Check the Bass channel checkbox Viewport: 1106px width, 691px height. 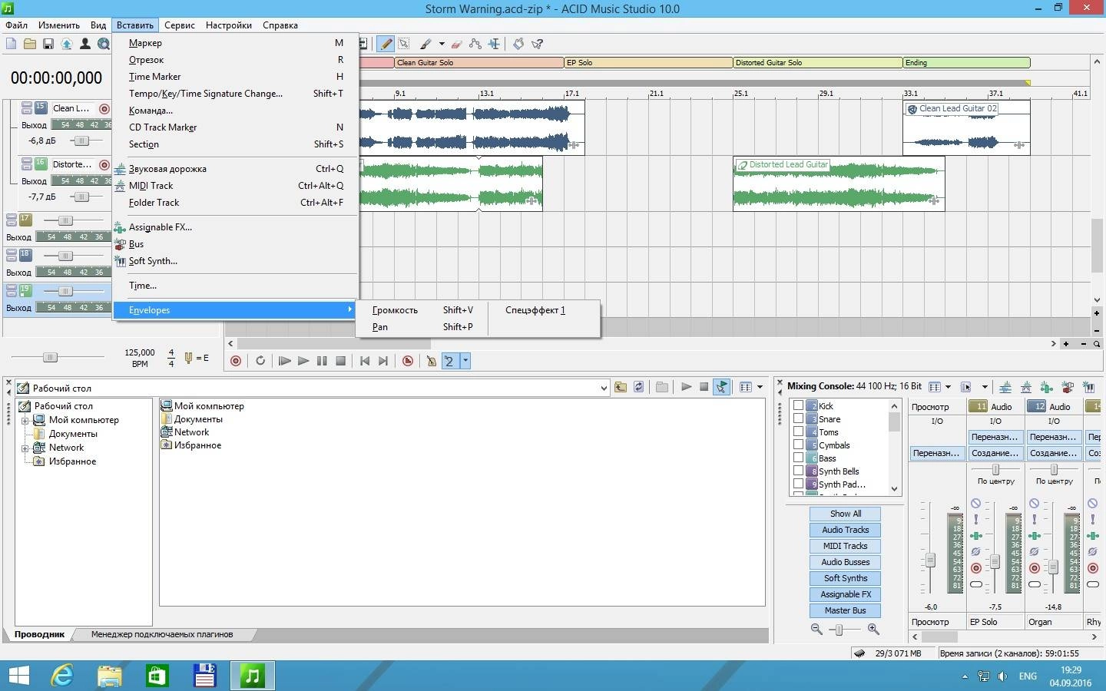(x=798, y=458)
